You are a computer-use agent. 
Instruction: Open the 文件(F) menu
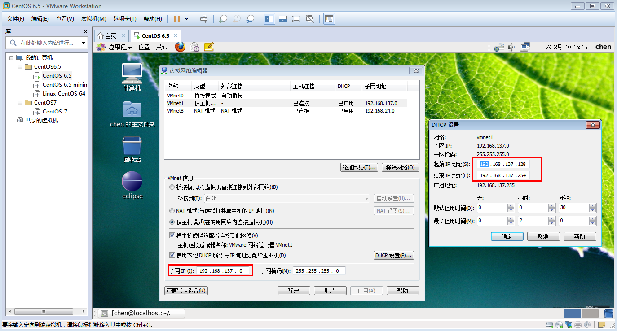[16, 19]
